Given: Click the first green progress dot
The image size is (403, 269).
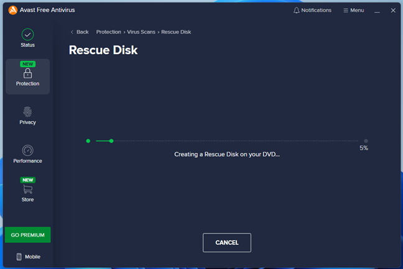Looking at the screenshot, I should pyautogui.click(x=88, y=141).
